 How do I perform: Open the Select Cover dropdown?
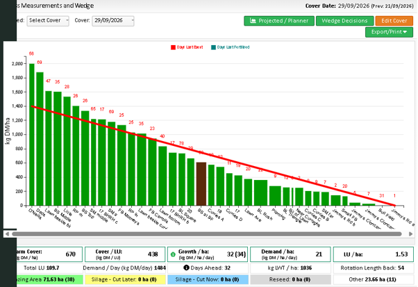pos(48,21)
